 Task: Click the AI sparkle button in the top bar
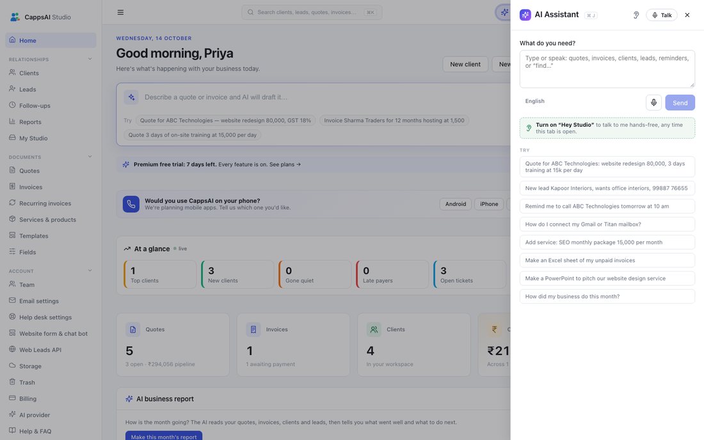click(504, 12)
